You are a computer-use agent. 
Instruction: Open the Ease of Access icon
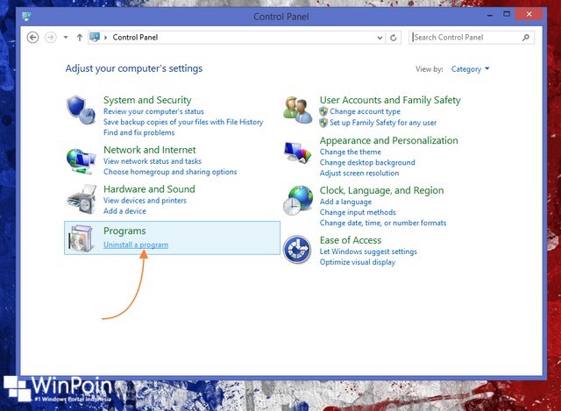point(297,250)
